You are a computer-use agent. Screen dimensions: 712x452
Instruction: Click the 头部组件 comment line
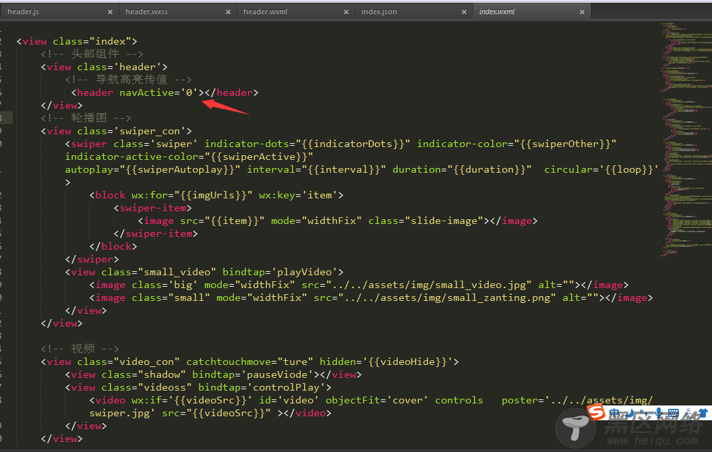(92, 54)
